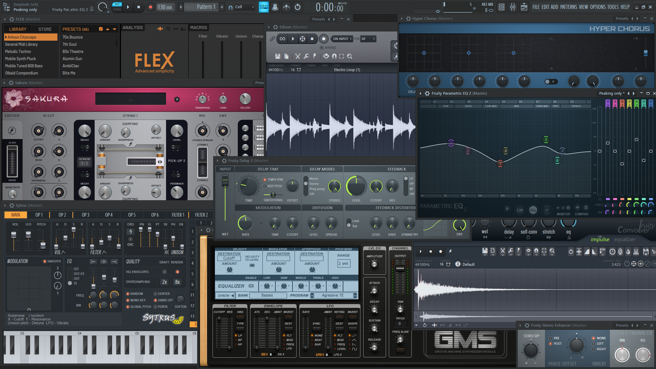Viewport: 656px width, 369px height.
Task: Click Edison's select-all brackets icon
Action: [x=341, y=56]
